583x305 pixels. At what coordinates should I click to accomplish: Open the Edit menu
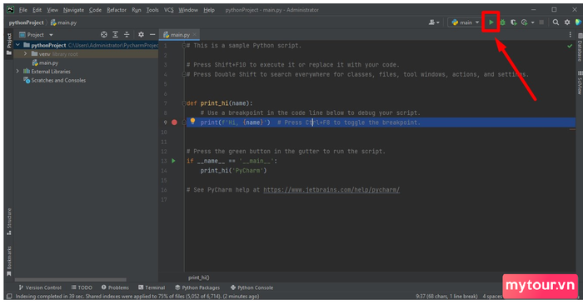click(37, 10)
